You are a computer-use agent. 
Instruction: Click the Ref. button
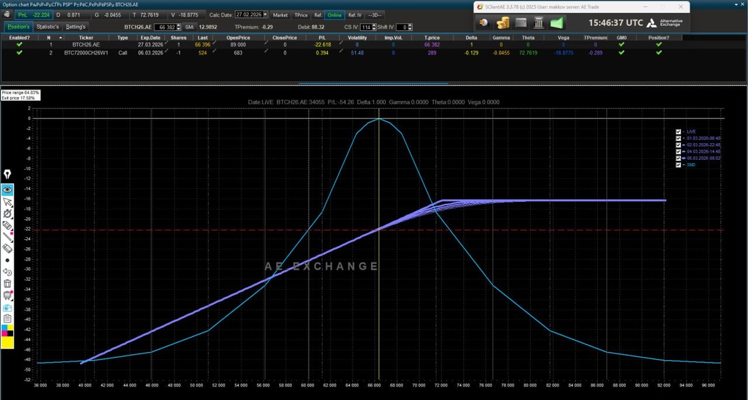[318, 14]
